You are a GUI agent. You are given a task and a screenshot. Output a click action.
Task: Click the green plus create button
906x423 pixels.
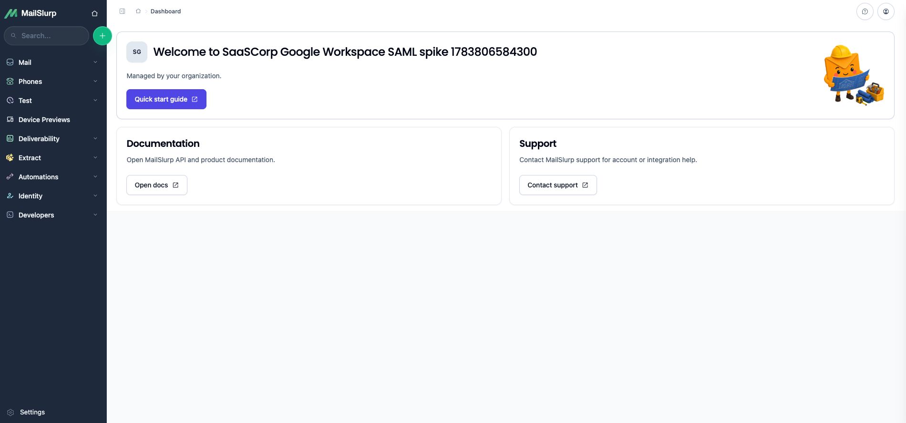click(x=102, y=36)
